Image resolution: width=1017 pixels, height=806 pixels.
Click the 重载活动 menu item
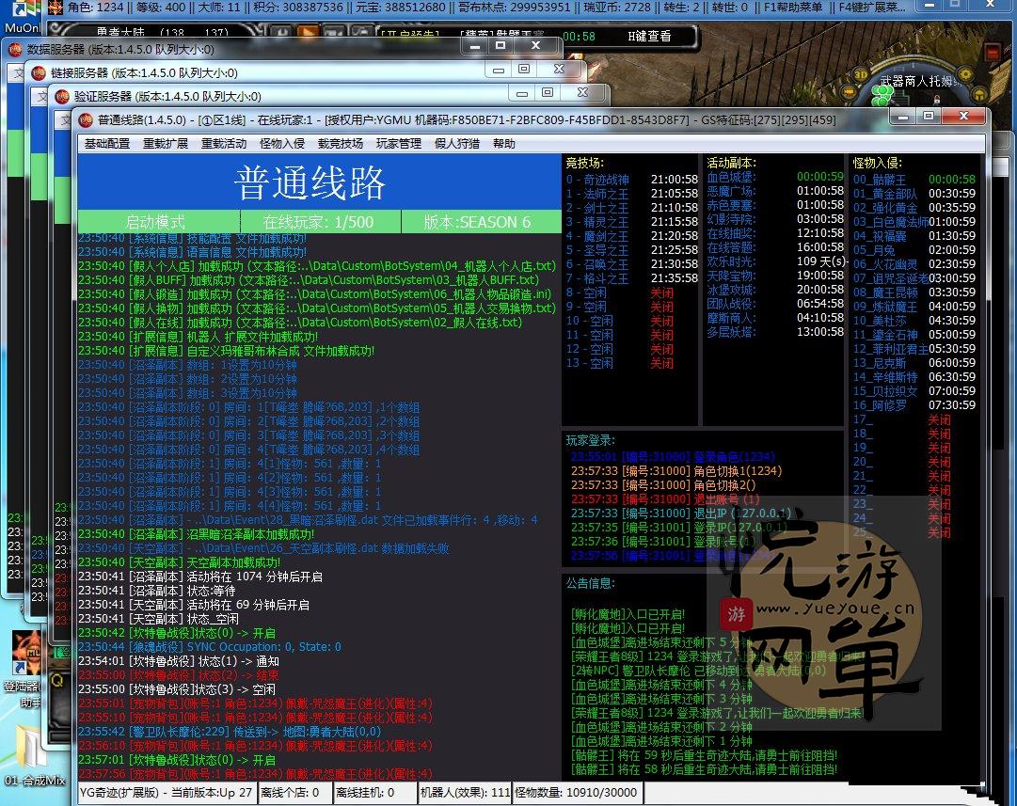224,144
